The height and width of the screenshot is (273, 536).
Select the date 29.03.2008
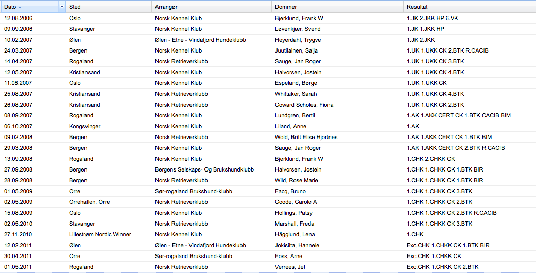[x=18, y=148]
